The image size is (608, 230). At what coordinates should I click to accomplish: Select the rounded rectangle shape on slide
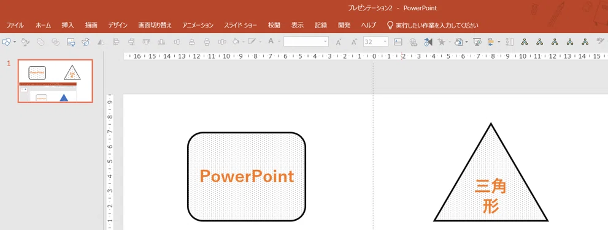click(247, 177)
